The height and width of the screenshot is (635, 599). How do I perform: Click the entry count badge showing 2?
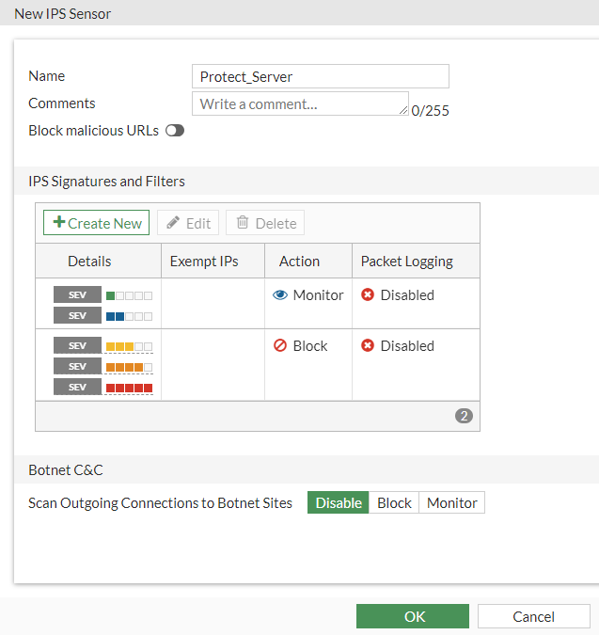tap(464, 416)
